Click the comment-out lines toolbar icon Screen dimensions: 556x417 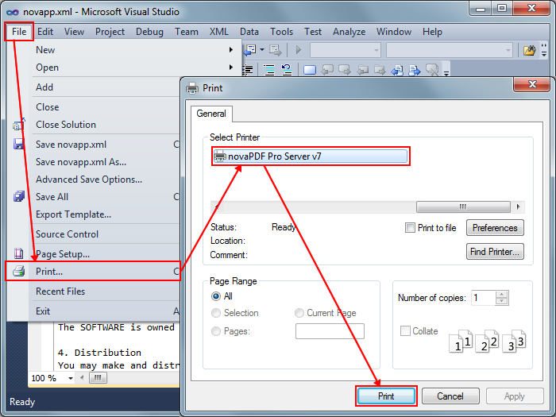click(268, 70)
